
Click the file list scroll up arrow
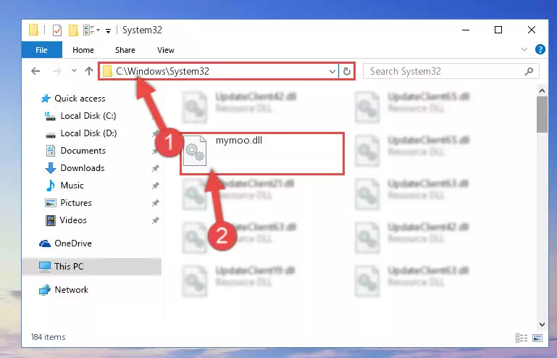point(542,91)
